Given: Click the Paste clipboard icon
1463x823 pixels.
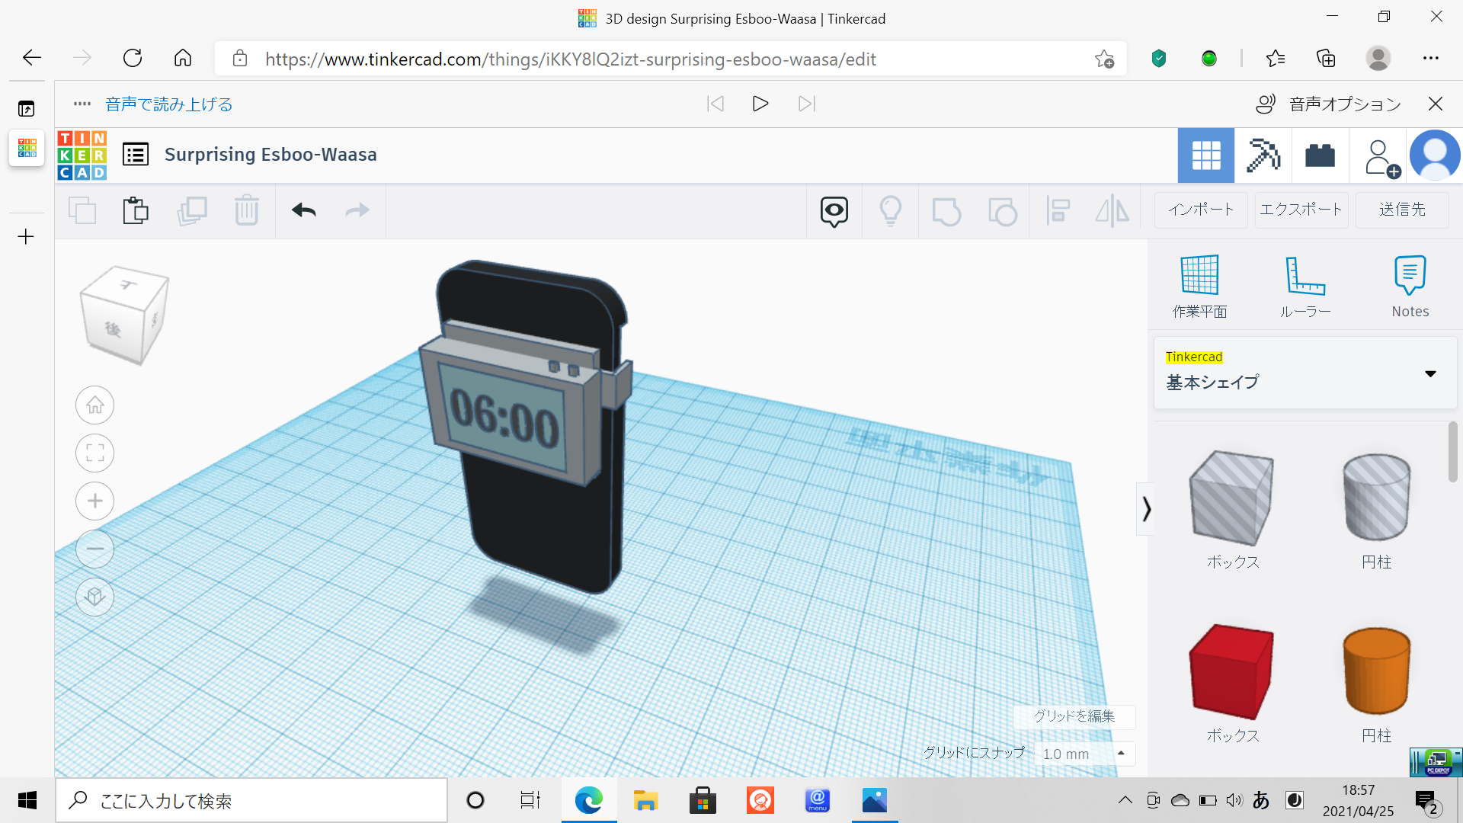Looking at the screenshot, I should click(136, 210).
